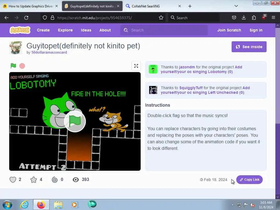The image size is (280, 210).
Task: Bookmark this page with the star icon
Action: [161, 17]
